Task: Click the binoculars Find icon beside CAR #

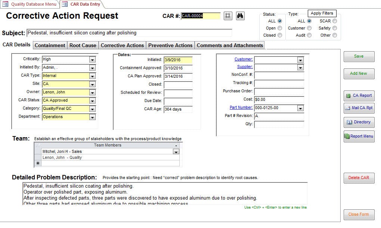Action: 239,16
